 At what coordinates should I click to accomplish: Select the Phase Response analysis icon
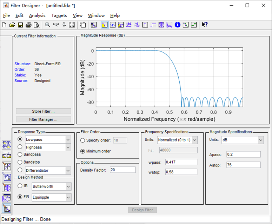[113, 25]
